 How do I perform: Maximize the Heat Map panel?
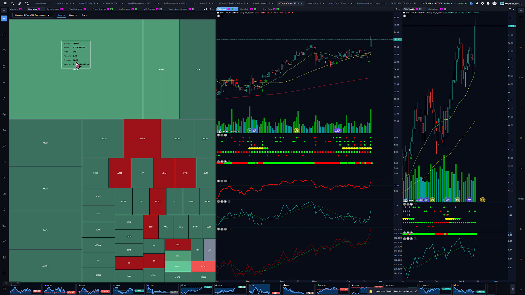[210, 9]
